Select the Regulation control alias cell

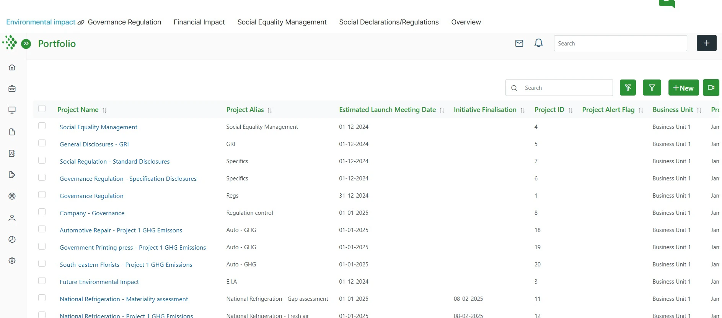pos(249,213)
